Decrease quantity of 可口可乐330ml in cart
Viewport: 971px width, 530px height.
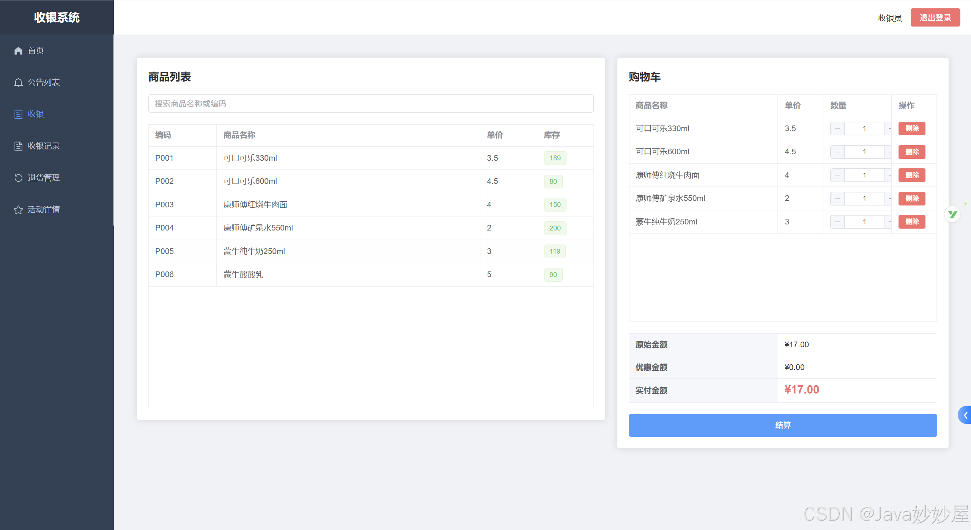tap(837, 129)
